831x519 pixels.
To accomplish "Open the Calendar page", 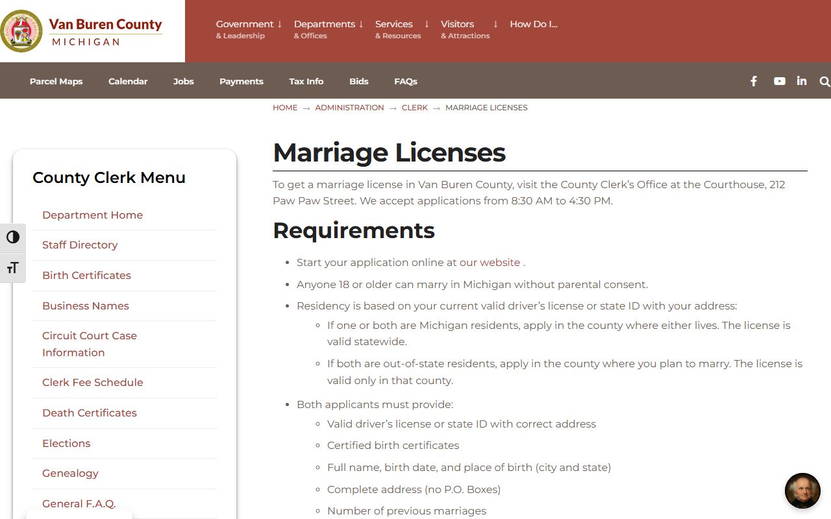I will pos(128,81).
